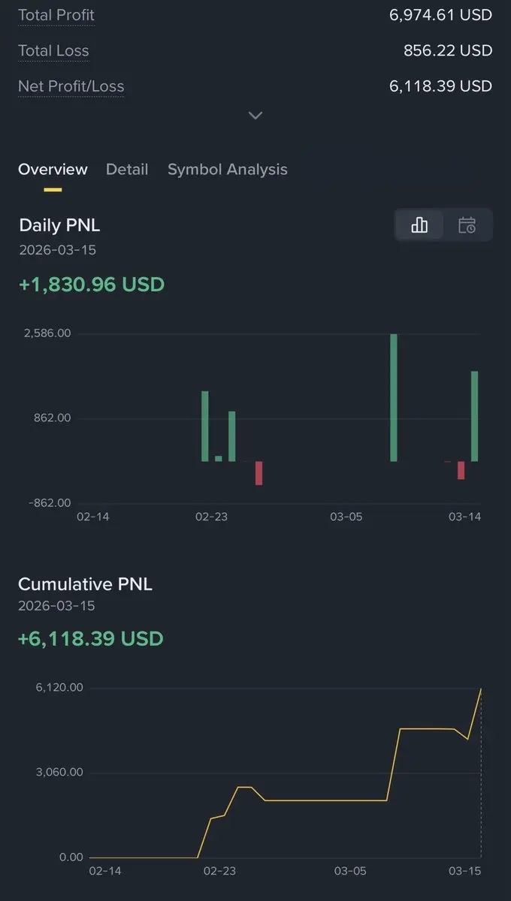Switch Daily PNL to bar chart view
511x901 pixels.
pos(419,225)
